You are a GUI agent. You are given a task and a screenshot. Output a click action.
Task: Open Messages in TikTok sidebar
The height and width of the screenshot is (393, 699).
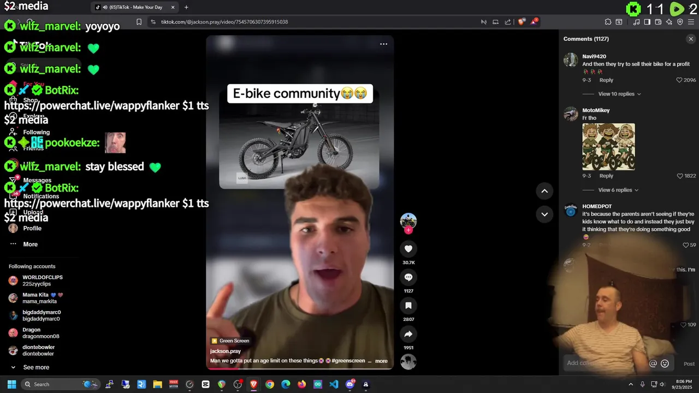[37, 180]
